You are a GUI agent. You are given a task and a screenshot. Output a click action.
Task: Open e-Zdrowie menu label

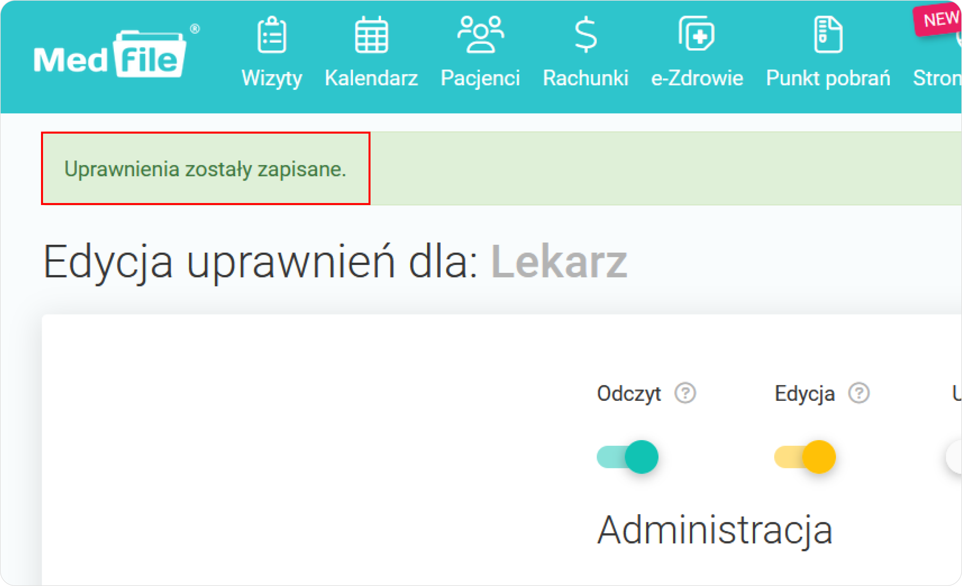coord(697,78)
